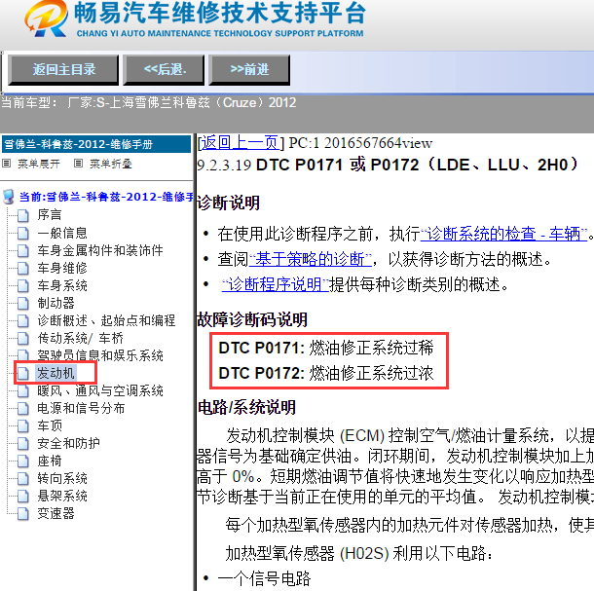The width and height of the screenshot is (594, 591).
Task: Click the 电路/系统说明 heading
Action: 246,407
